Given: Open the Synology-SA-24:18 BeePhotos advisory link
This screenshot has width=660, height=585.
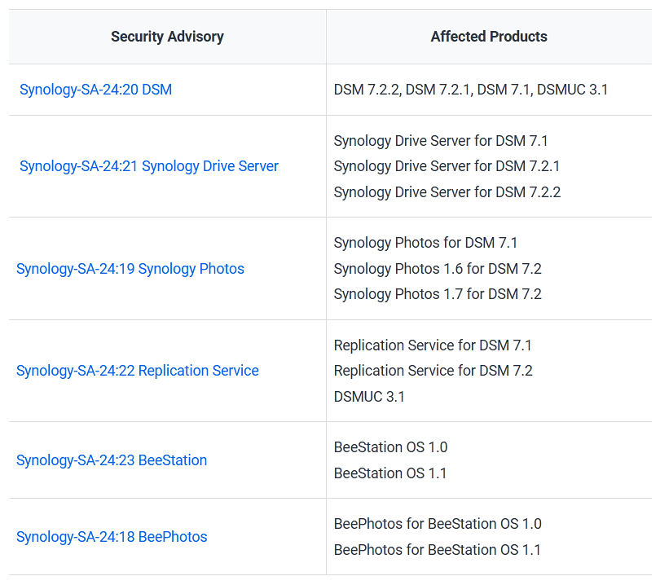Looking at the screenshot, I should coord(112,537).
